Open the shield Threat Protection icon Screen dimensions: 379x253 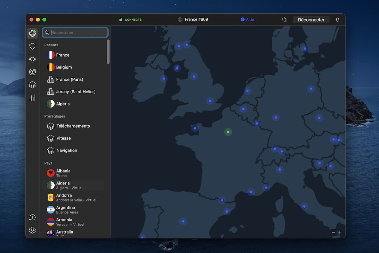pos(32,46)
